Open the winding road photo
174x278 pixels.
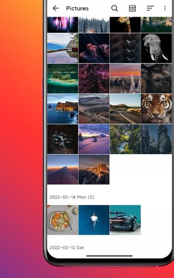coord(125,109)
